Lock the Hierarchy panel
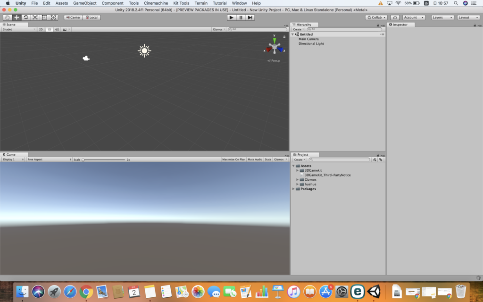 (378, 25)
